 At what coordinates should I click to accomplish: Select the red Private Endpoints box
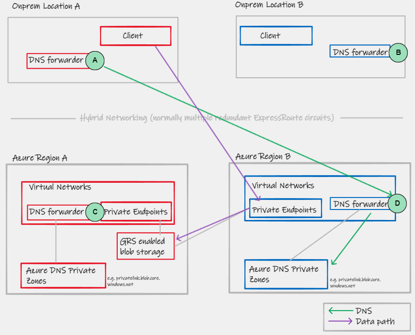(136, 211)
